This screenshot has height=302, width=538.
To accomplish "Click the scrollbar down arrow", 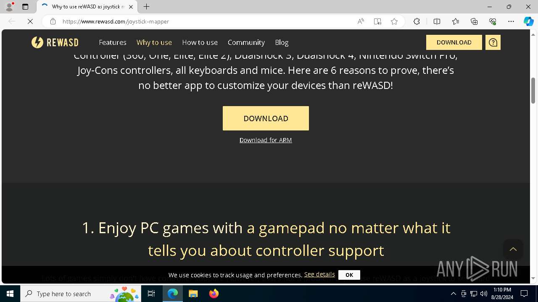I will 533,279.
